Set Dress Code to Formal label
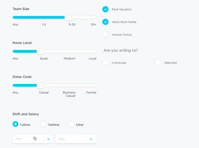This screenshot has width=199, height=148. click(91, 92)
